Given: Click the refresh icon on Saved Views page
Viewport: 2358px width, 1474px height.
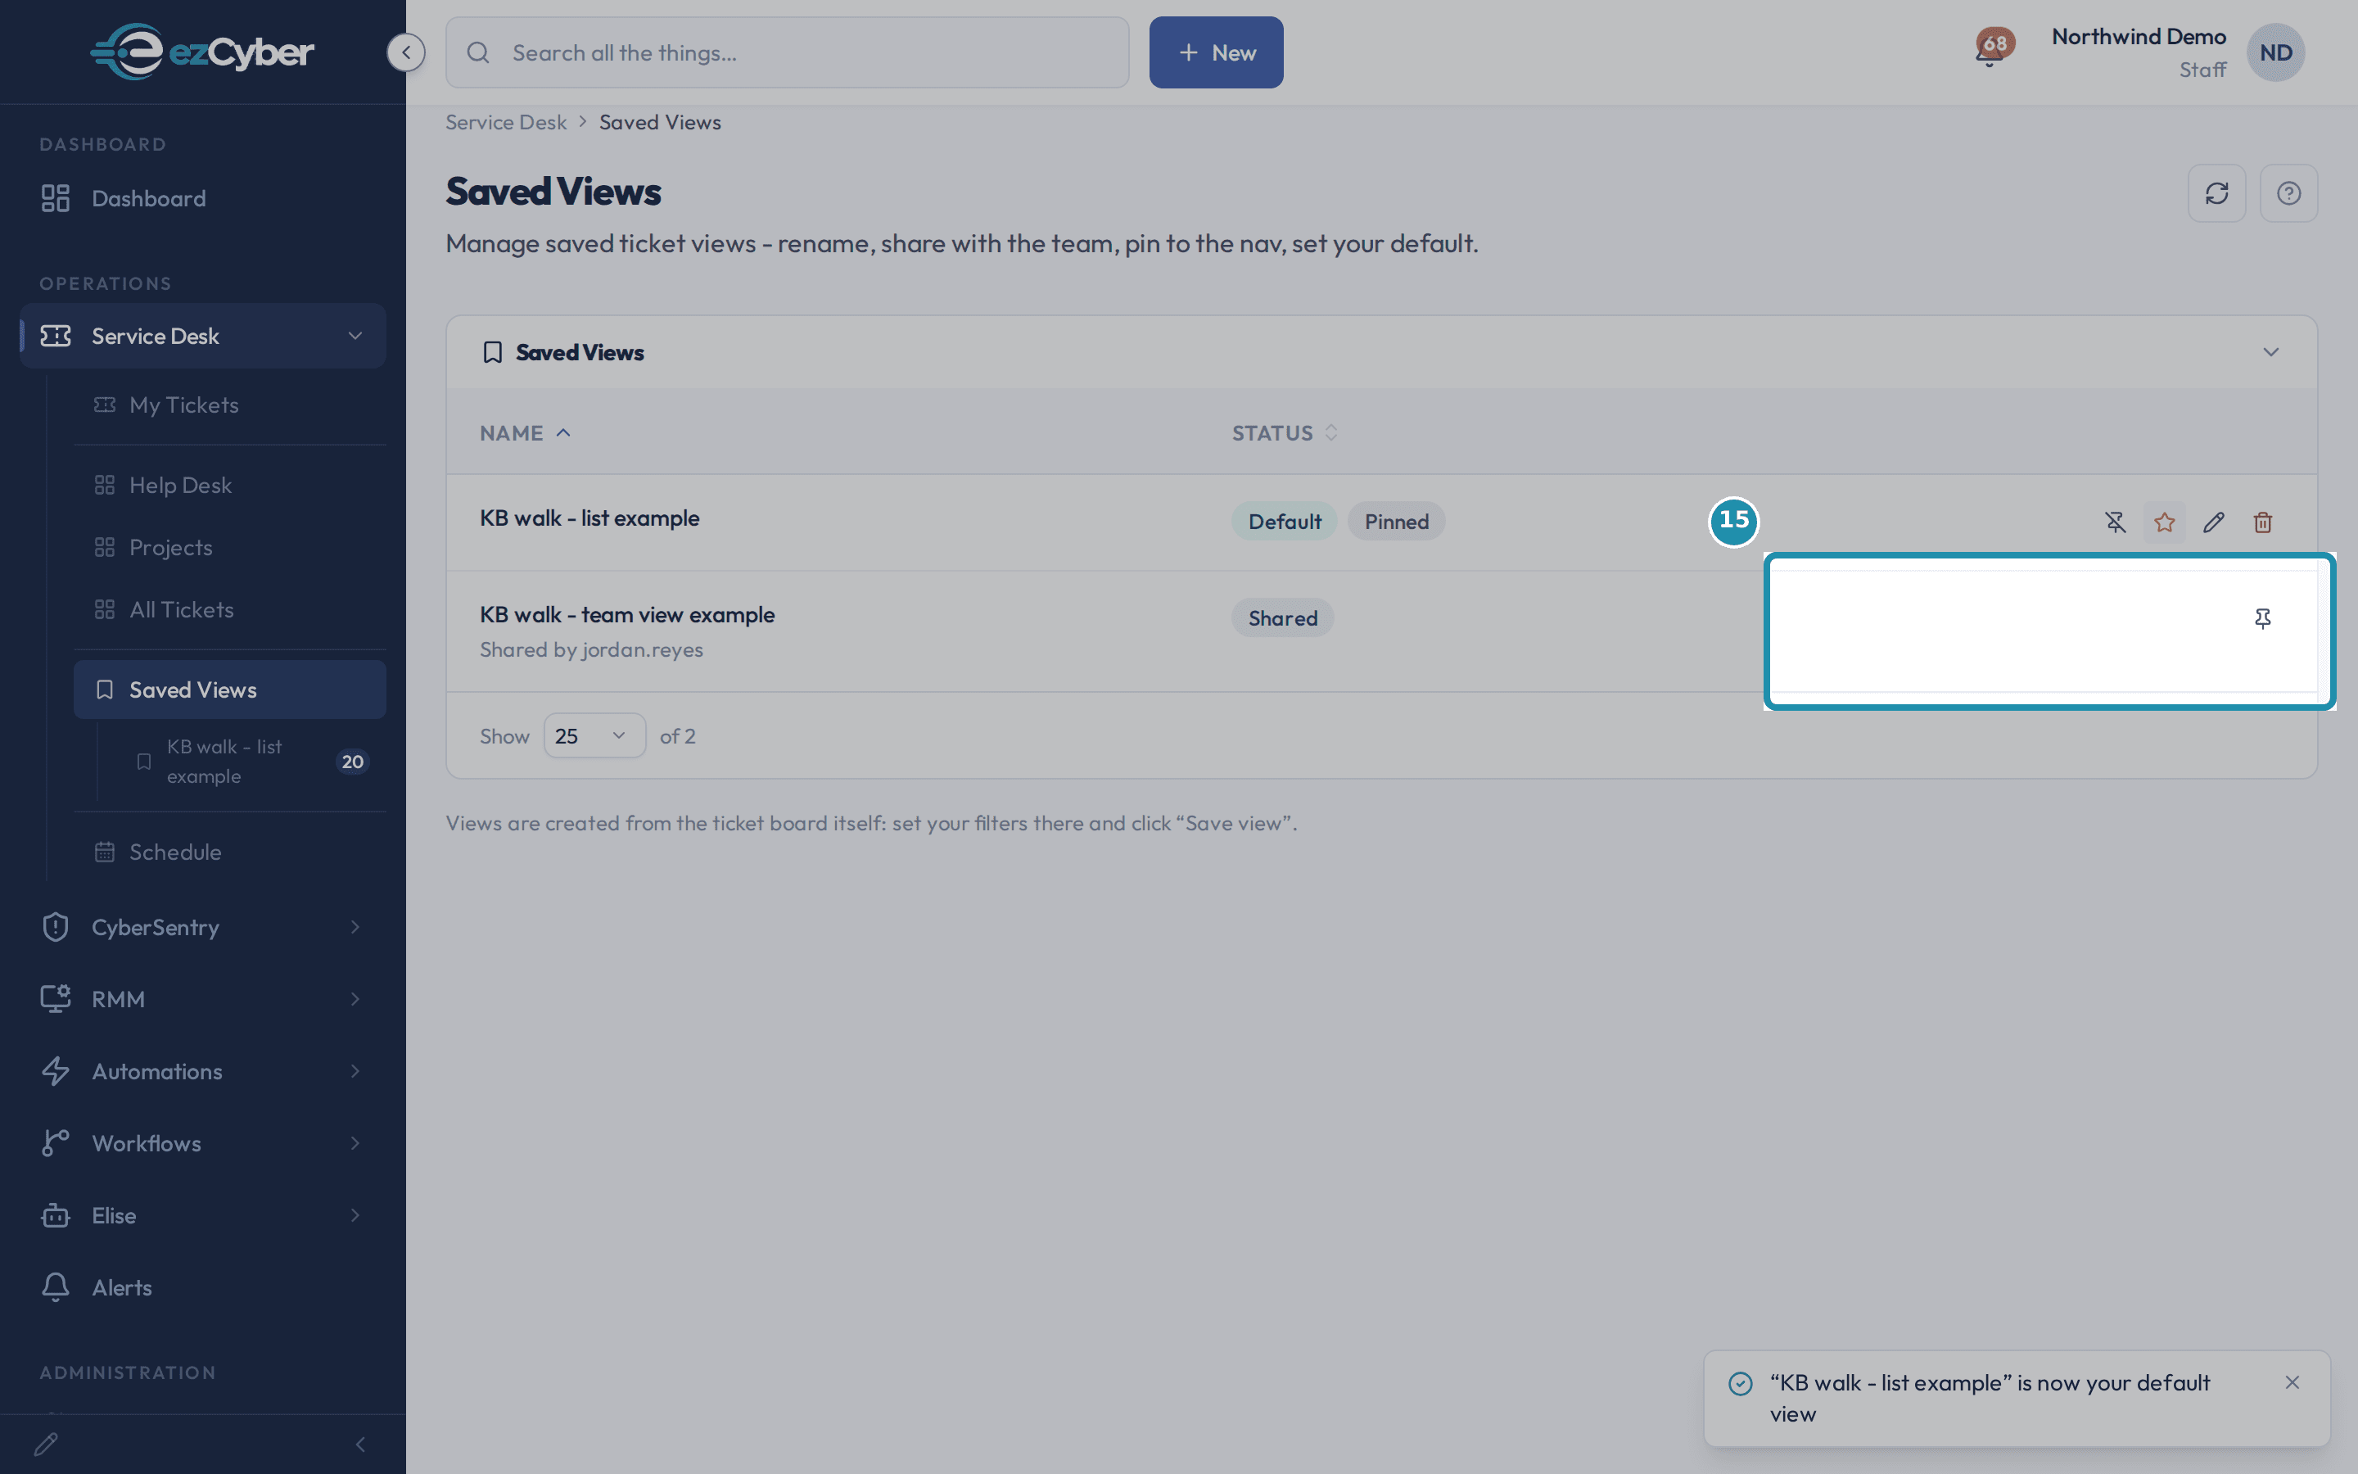Looking at the screenshot, I should coord(2216,193).
